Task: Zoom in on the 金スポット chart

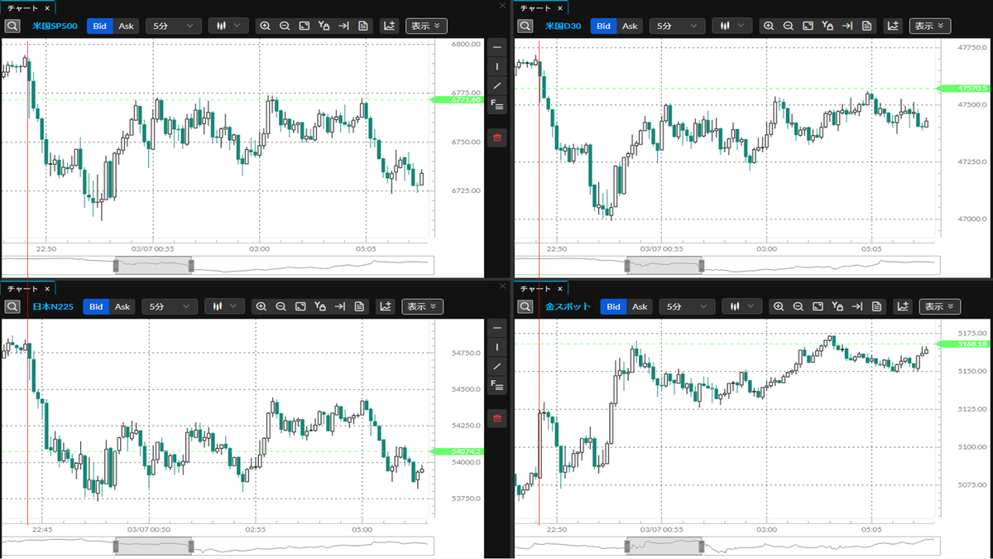Action: 779,306
